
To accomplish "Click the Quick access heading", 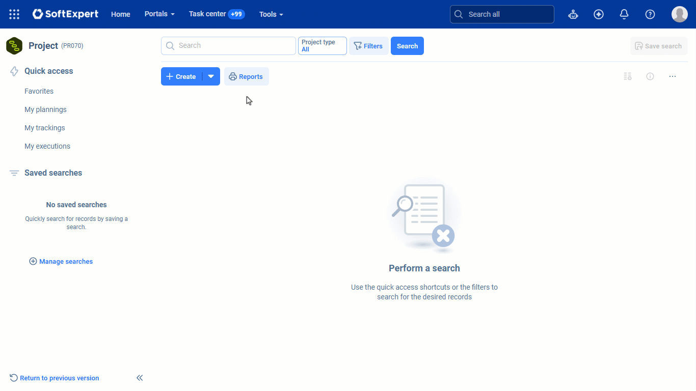I will point(49,71).
